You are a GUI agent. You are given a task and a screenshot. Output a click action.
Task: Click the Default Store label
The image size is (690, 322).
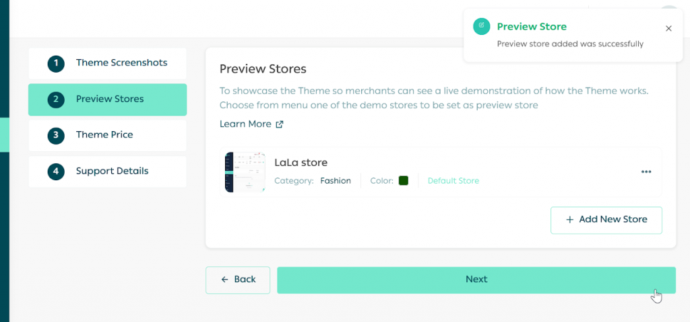click(453, 181)
